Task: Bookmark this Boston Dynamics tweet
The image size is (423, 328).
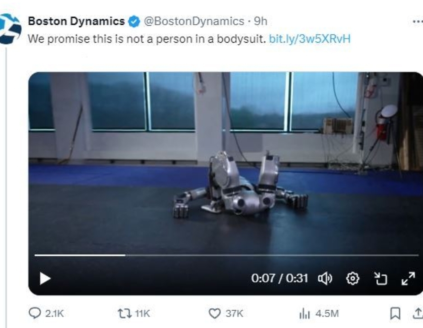Action: click(x=394, y=313)
